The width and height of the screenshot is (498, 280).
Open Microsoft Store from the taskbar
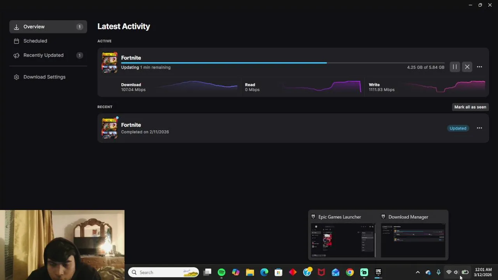tap(279, 272)
